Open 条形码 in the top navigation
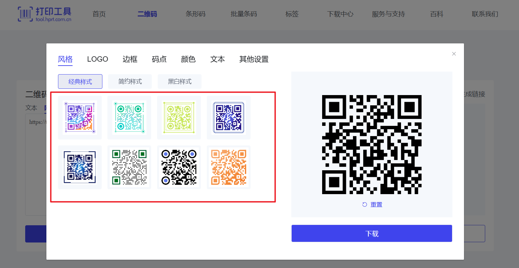 point(196,14)
